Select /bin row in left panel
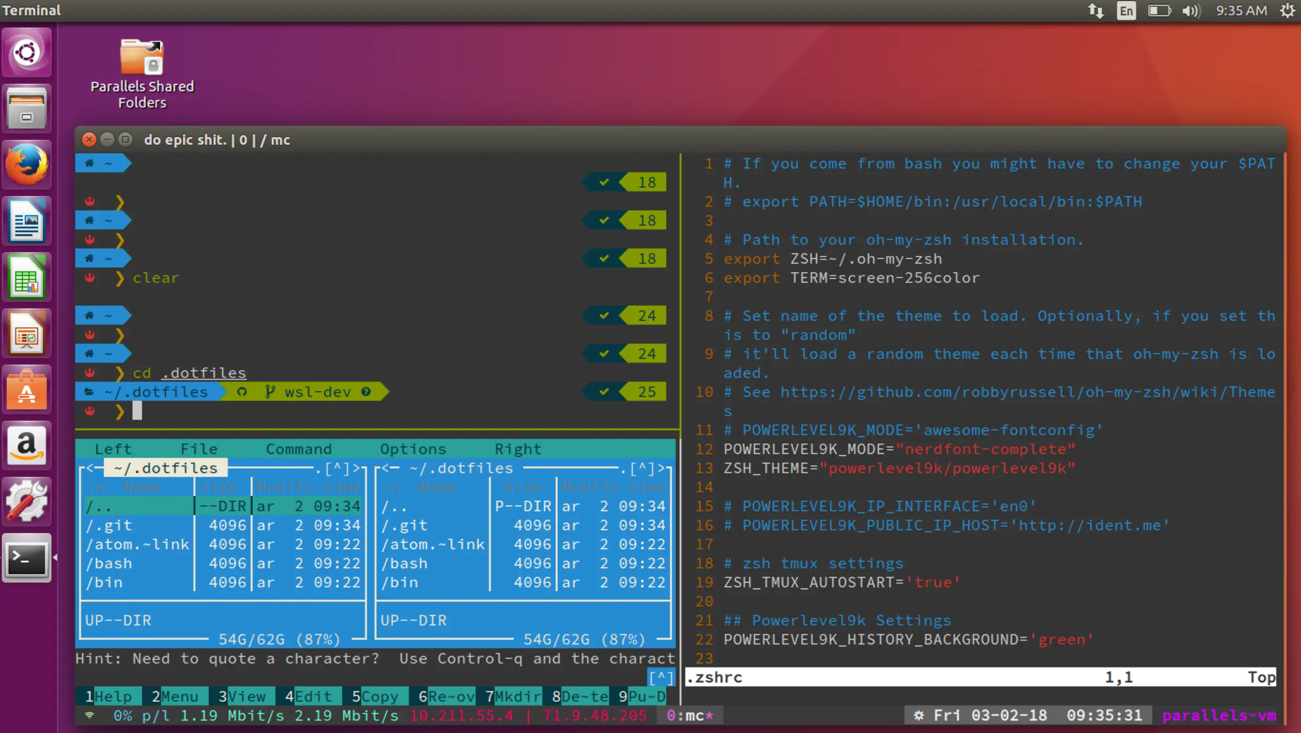 (223, 582)
